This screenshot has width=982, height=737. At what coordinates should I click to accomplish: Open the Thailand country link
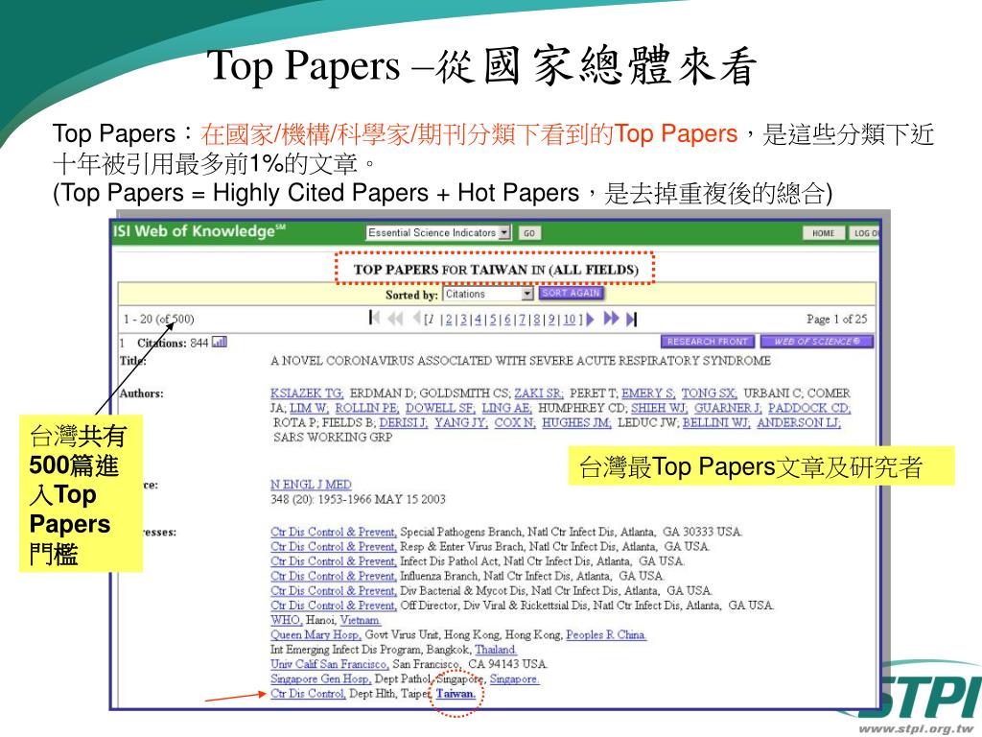[x=496, y=650]
